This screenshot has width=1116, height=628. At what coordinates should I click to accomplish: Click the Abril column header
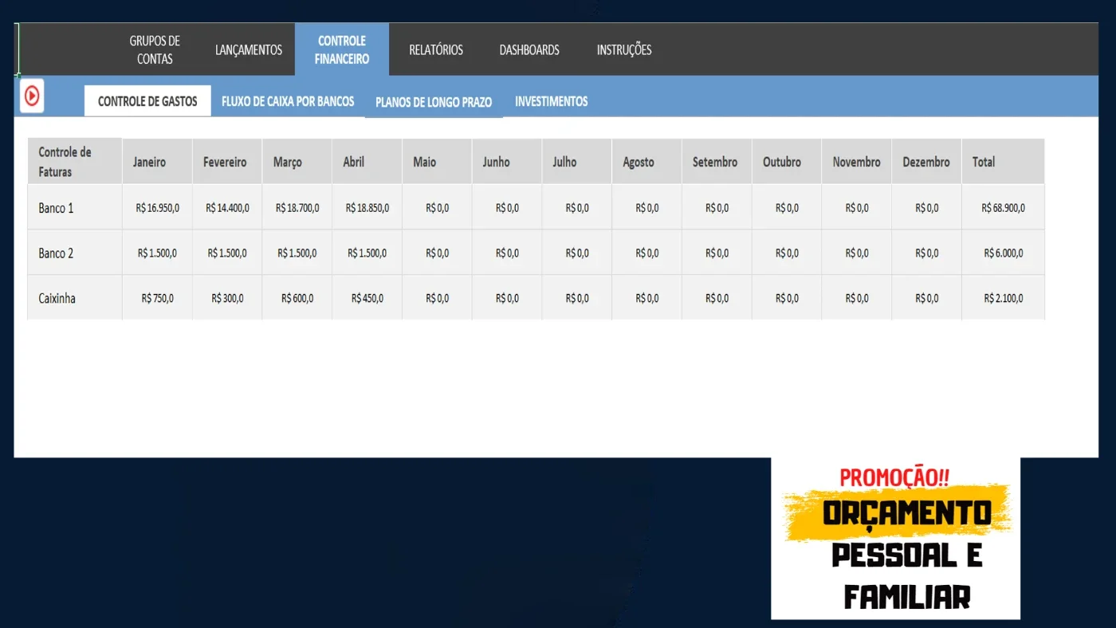click(x=367, y=162)
